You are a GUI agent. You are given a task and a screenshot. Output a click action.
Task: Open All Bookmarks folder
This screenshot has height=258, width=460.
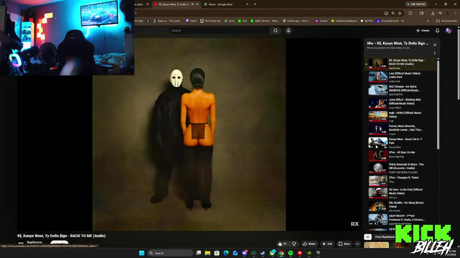pos(446,21)
